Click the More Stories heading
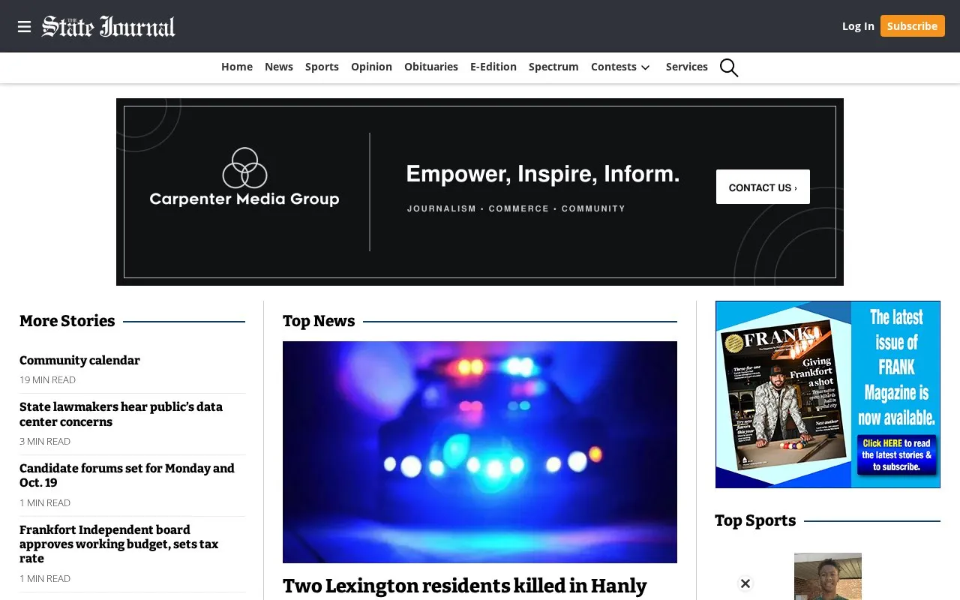The image size is (960, 600). tap(67, 321)
